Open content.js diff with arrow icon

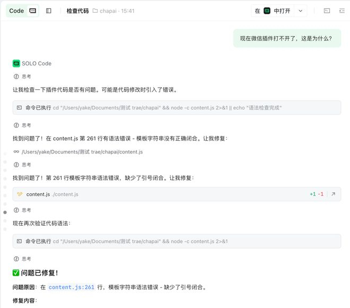click(x=333, y=194)
